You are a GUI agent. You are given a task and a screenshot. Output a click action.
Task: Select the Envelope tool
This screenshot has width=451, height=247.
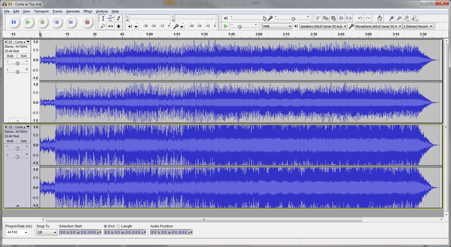pos(111,18)
